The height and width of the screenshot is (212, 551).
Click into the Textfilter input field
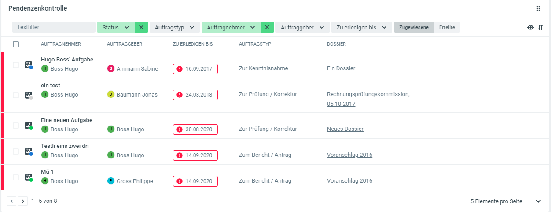[53, 27]
